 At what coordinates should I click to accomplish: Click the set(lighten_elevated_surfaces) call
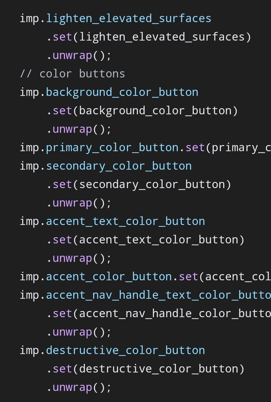[x=152, y=37]
